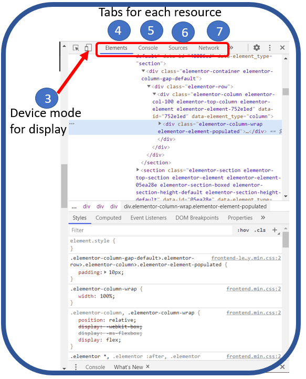
Task: Open the Event Listeners sub-tab
Action: (149, 218)
